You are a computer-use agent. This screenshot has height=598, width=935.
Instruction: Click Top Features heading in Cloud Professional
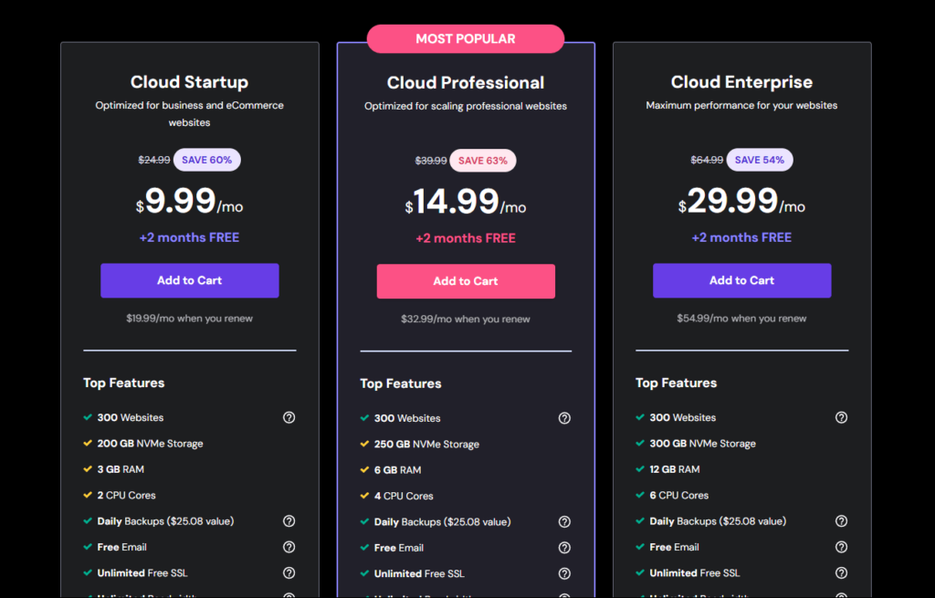[x=401, y=383]
